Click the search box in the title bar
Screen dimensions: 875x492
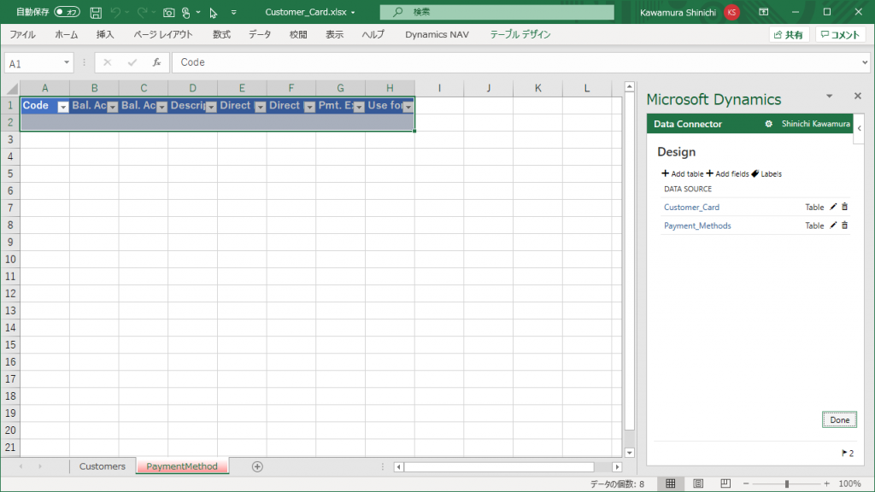[x=496, y=12]
